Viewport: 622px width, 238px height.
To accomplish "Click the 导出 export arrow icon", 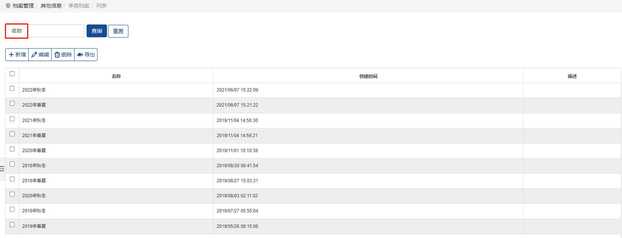I will [x=80, y=55].
